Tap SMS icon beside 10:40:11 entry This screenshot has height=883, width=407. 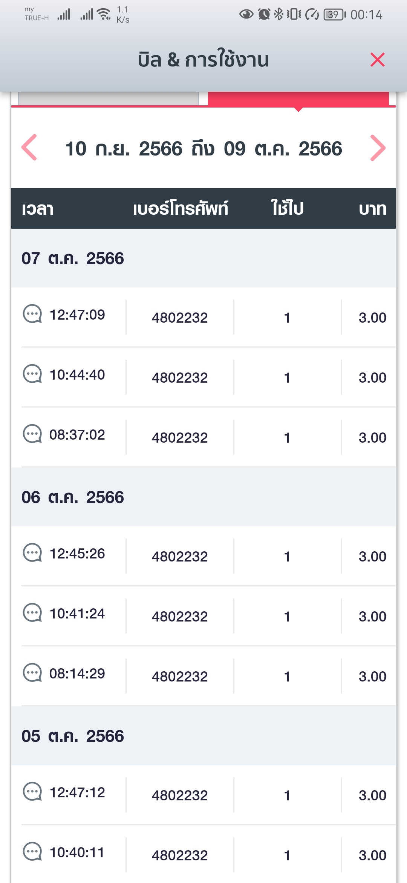point(32,852)
